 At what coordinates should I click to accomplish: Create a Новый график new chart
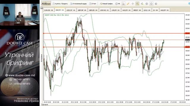[x=106, y=4]
